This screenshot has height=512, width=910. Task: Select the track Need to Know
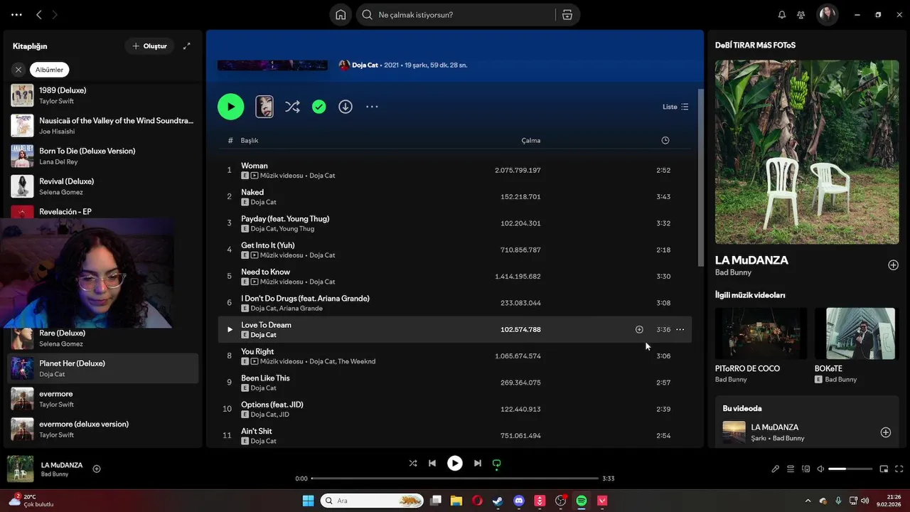(454, 276)
